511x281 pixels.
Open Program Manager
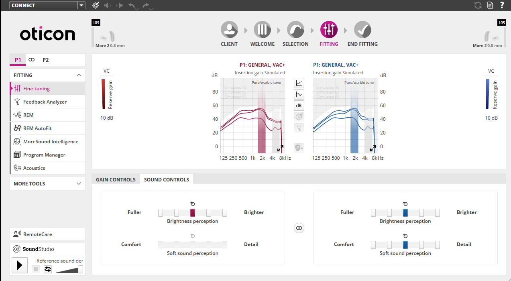coord(47,155)
